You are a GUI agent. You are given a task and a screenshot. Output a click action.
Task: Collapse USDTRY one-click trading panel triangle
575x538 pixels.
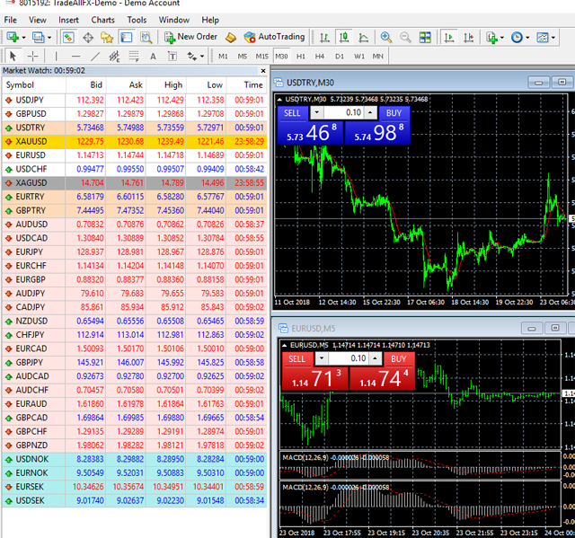click(279, 100)
